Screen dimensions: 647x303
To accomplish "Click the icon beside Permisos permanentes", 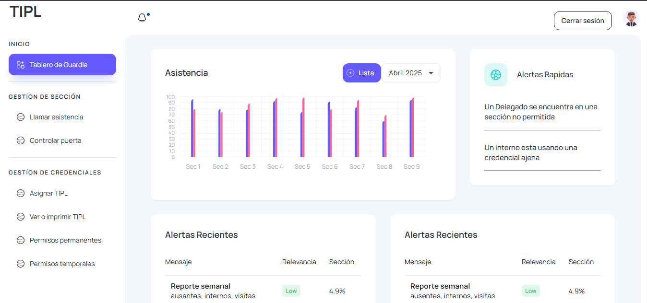I will (x=21, y=240).
